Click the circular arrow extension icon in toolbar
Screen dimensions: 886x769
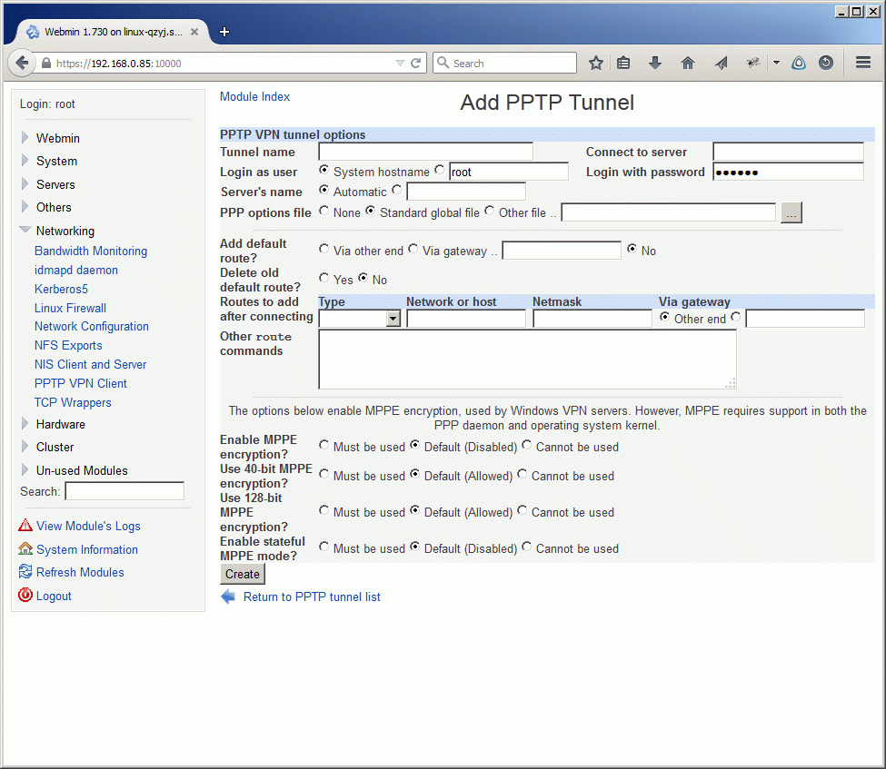[825, 63]
